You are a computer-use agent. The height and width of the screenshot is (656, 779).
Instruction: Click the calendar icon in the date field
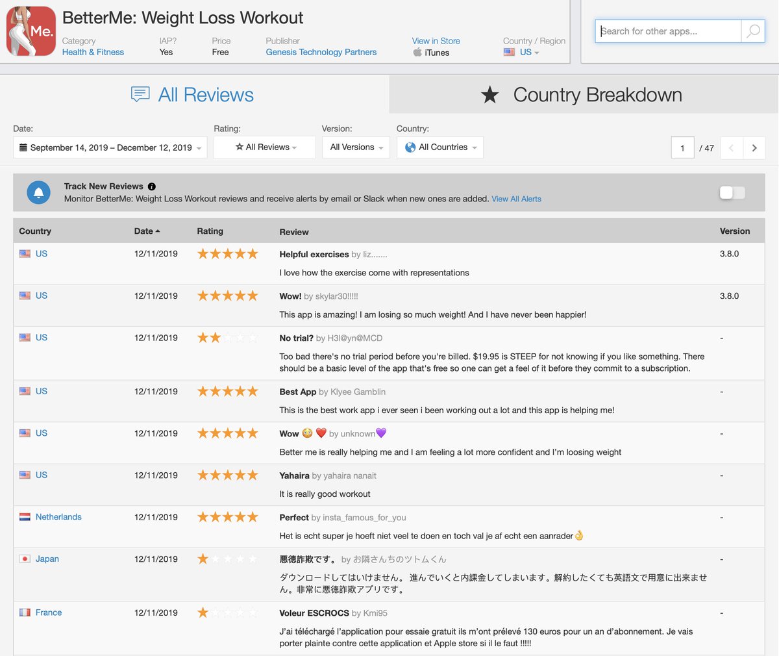coord(23,147)
